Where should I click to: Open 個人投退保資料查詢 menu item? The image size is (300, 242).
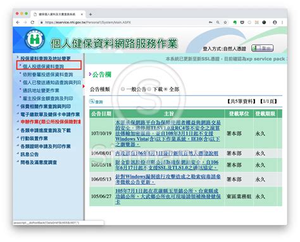pyautogui.click(x=43, y=66)
